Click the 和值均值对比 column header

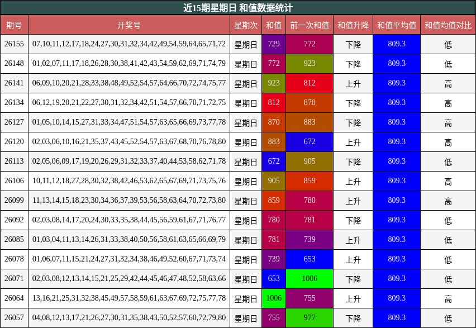click(448, 25)
